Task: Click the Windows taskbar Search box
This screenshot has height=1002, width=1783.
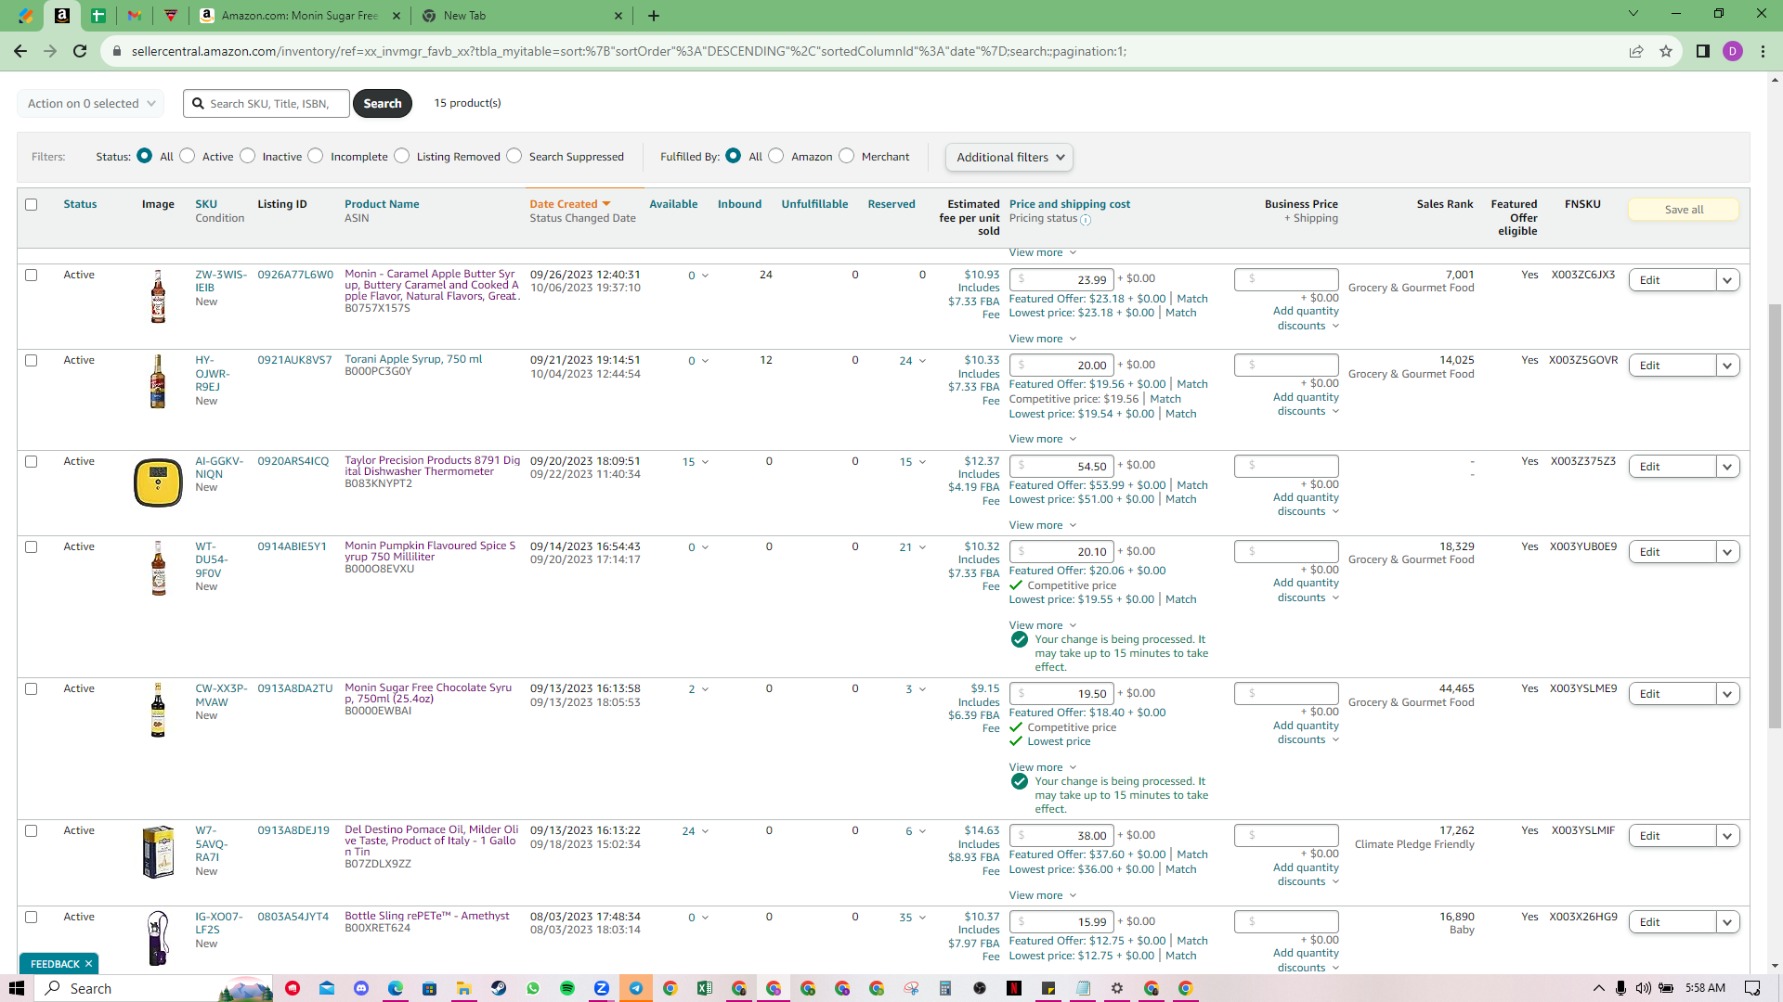Action: coord(154,988)
